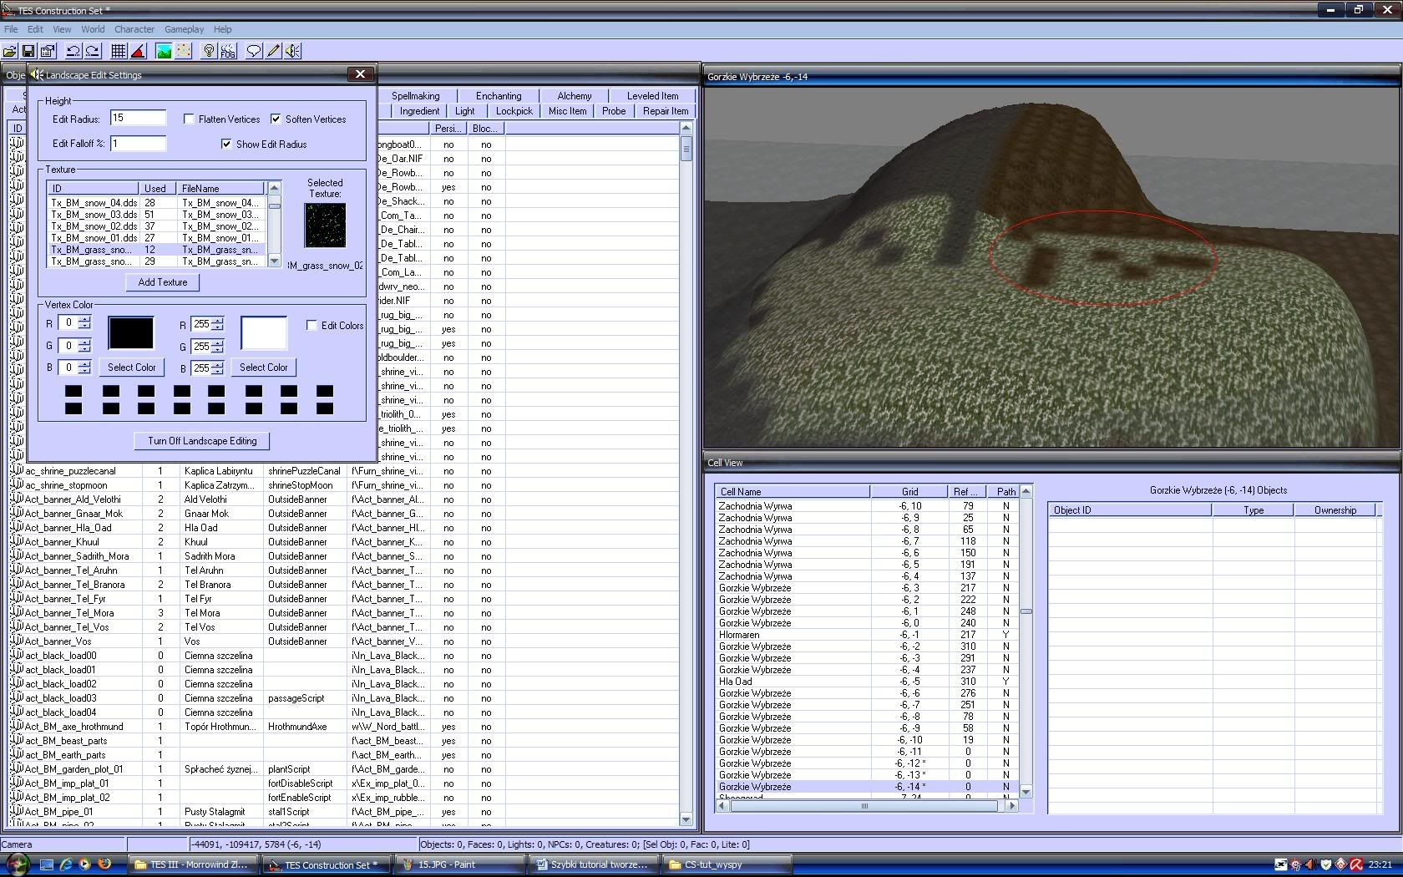The width and height of the screenshot is (1403, 877).
Task: Open the sound speaker toolbar icon
Action: 292,51
